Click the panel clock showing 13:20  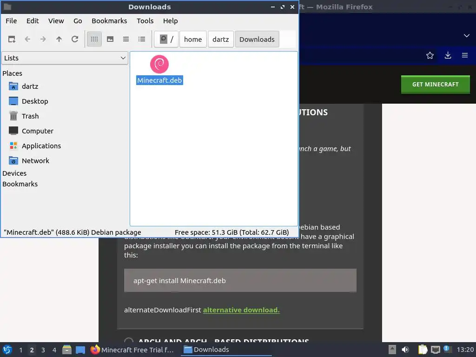click(x=465, y=350)
